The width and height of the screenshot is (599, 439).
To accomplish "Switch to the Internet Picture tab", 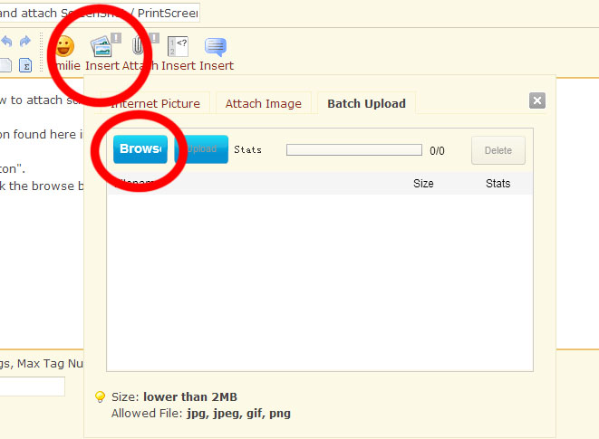I will 160,103.
